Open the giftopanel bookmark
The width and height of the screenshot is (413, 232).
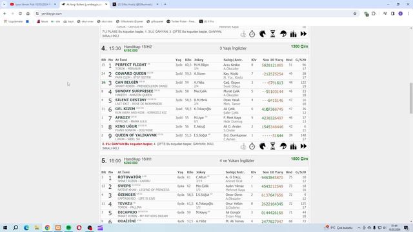155,21
